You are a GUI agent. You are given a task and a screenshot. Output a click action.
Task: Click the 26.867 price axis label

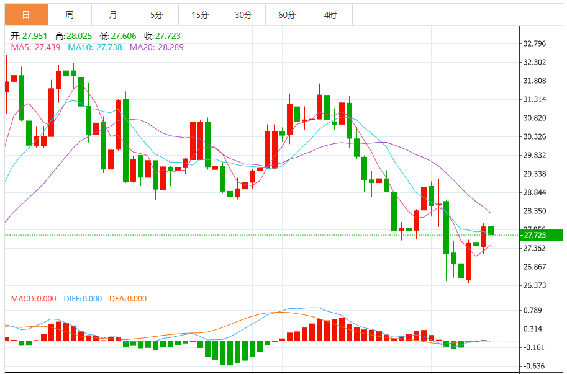point(535,267)
